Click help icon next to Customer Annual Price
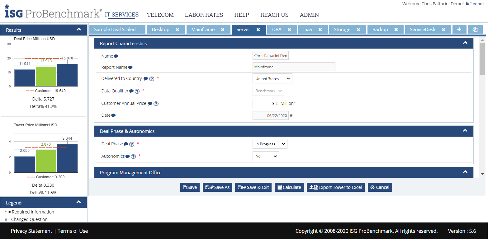Viewport: 488px width, 239px height. click(x=156, y=104)
